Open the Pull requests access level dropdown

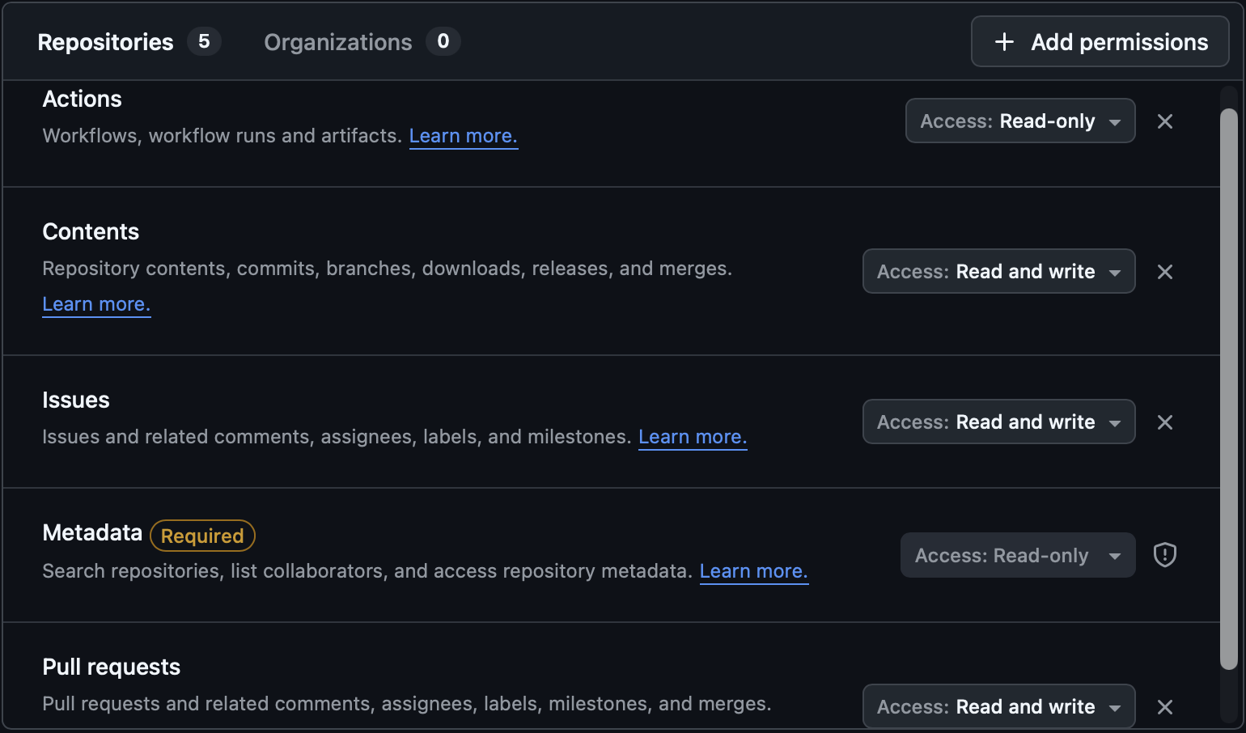click(x=998, y=705)
